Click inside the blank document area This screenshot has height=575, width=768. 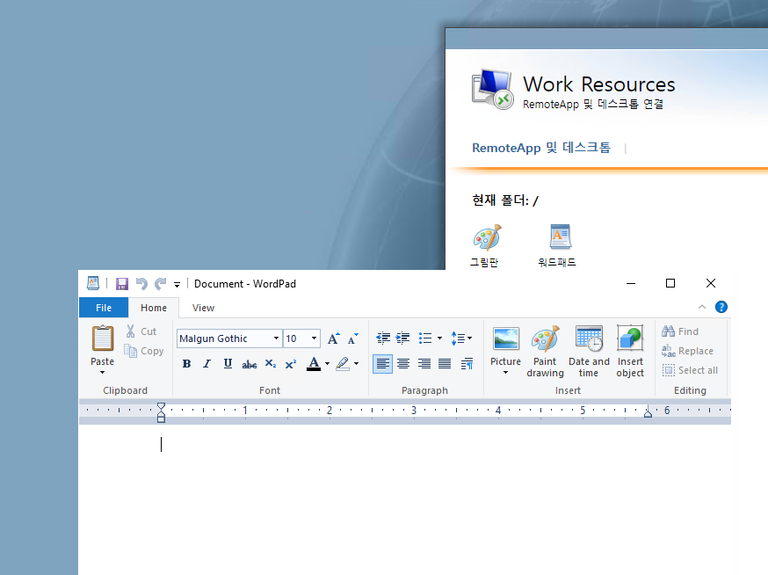coord(404,499)
